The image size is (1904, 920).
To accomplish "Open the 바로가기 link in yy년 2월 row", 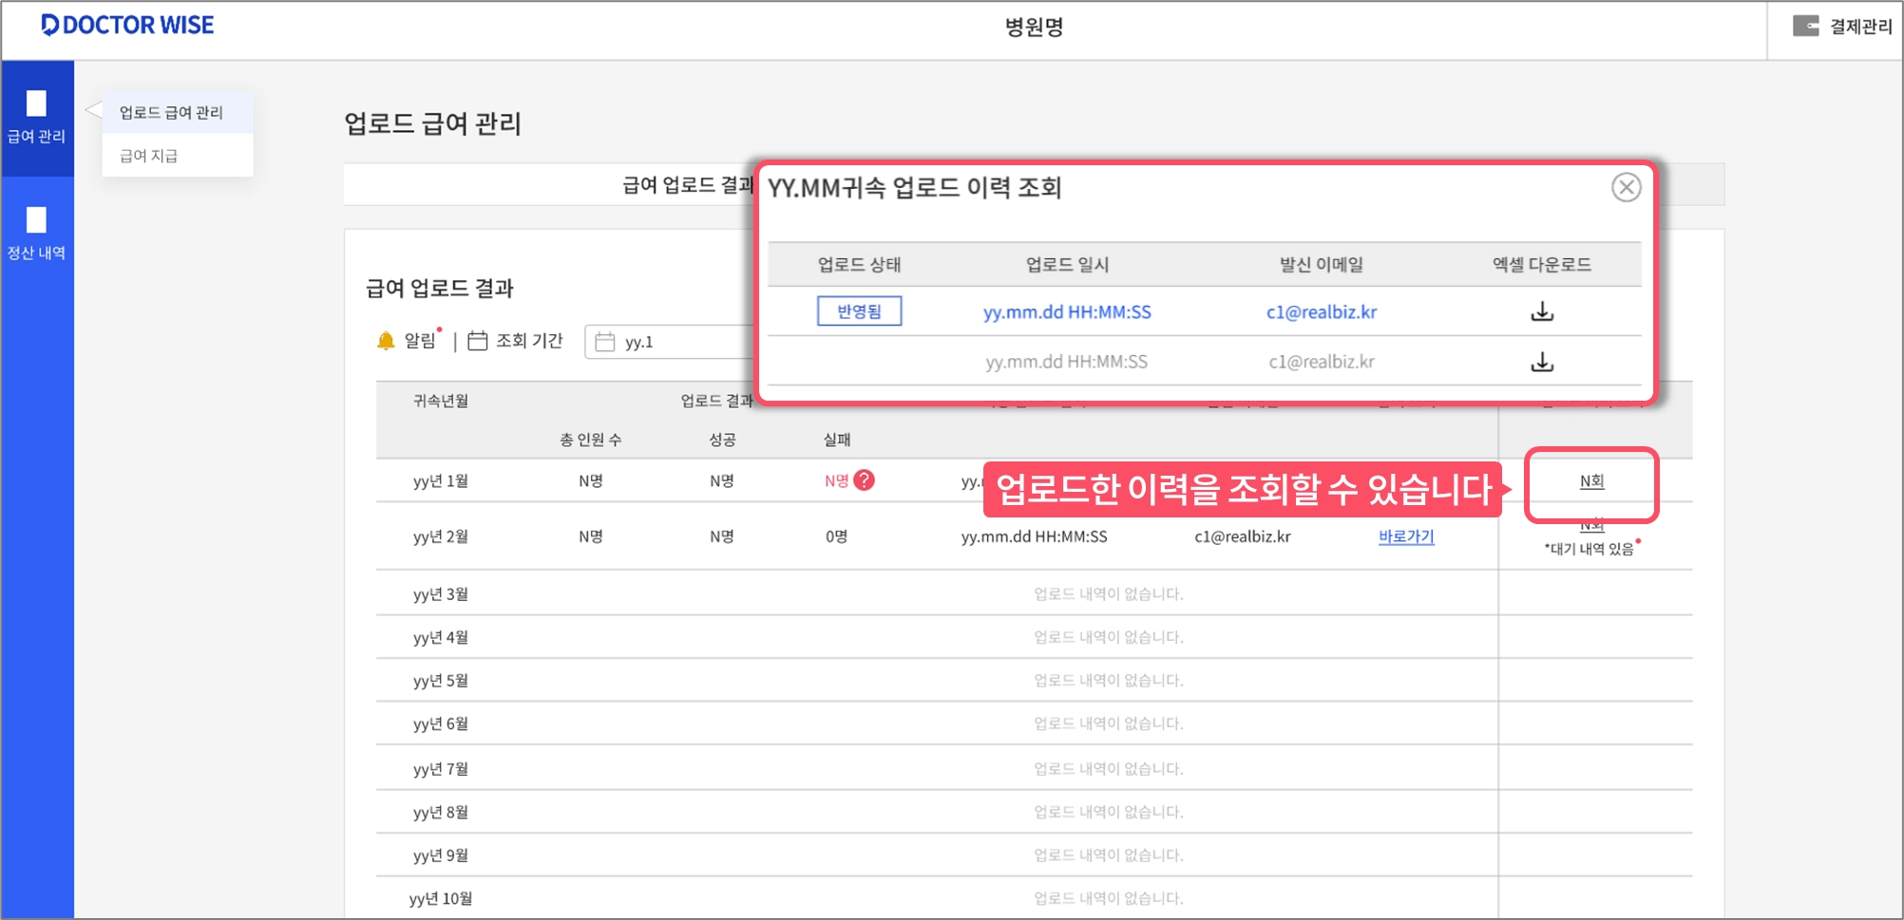I will point(1406,536).
